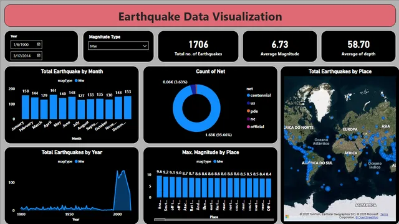Select pde in the net legend

tap(252, 111)
